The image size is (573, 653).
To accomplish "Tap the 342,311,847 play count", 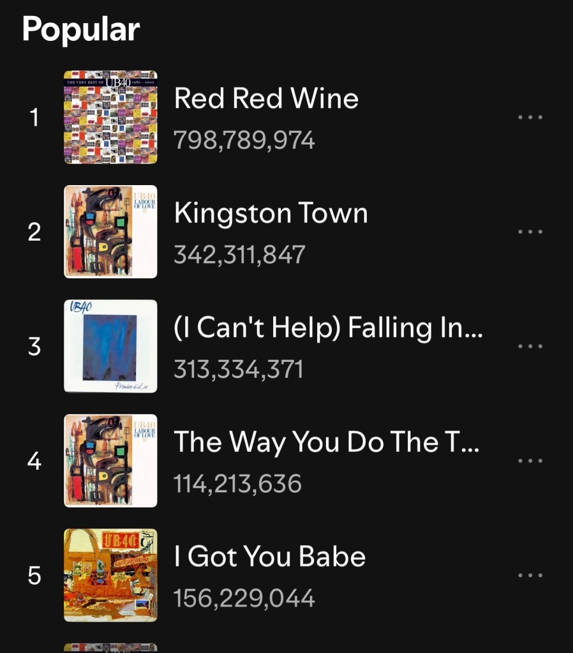I will (x=239, y=255).
